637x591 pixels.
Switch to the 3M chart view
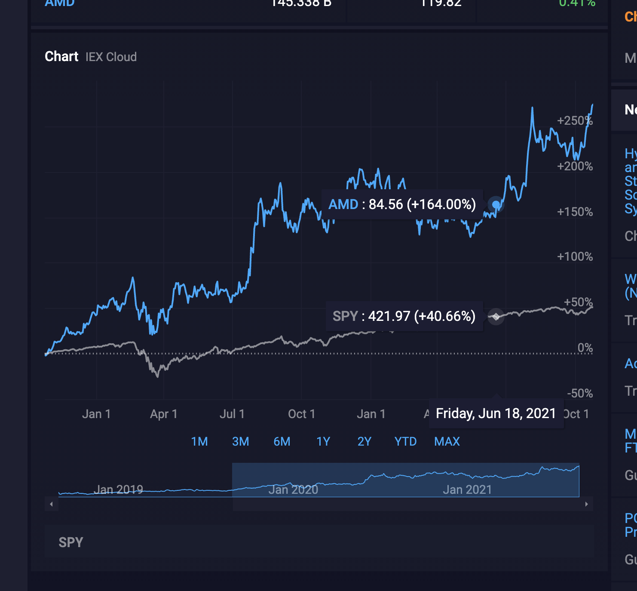click(241, 441)
